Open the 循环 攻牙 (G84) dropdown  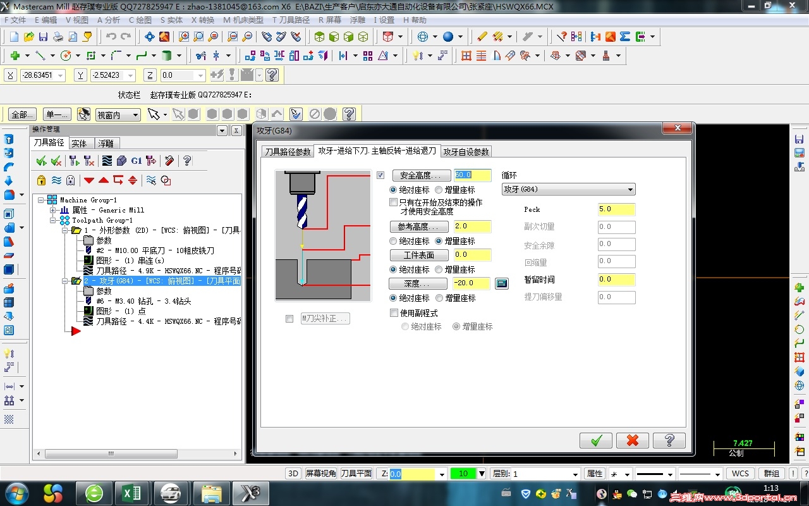[568, 189]
